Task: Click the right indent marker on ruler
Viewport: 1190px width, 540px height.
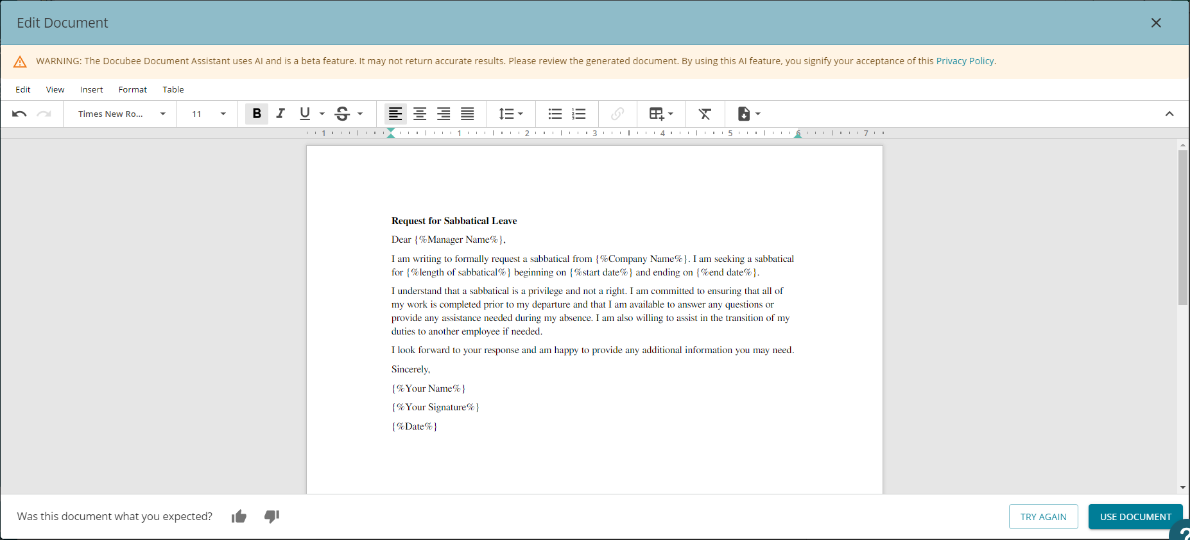Action: click(x=798, y=134)
